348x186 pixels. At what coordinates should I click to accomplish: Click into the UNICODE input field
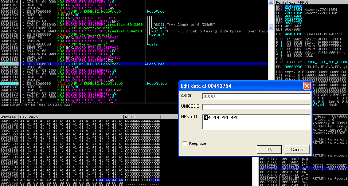click(256, 107)
